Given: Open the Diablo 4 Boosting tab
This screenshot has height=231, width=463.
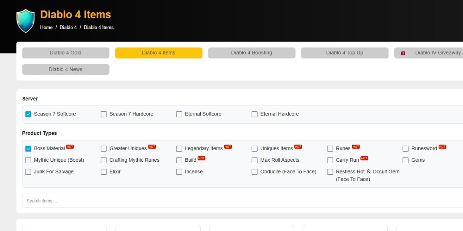Looking at the screenshot, I should point(252,53).
